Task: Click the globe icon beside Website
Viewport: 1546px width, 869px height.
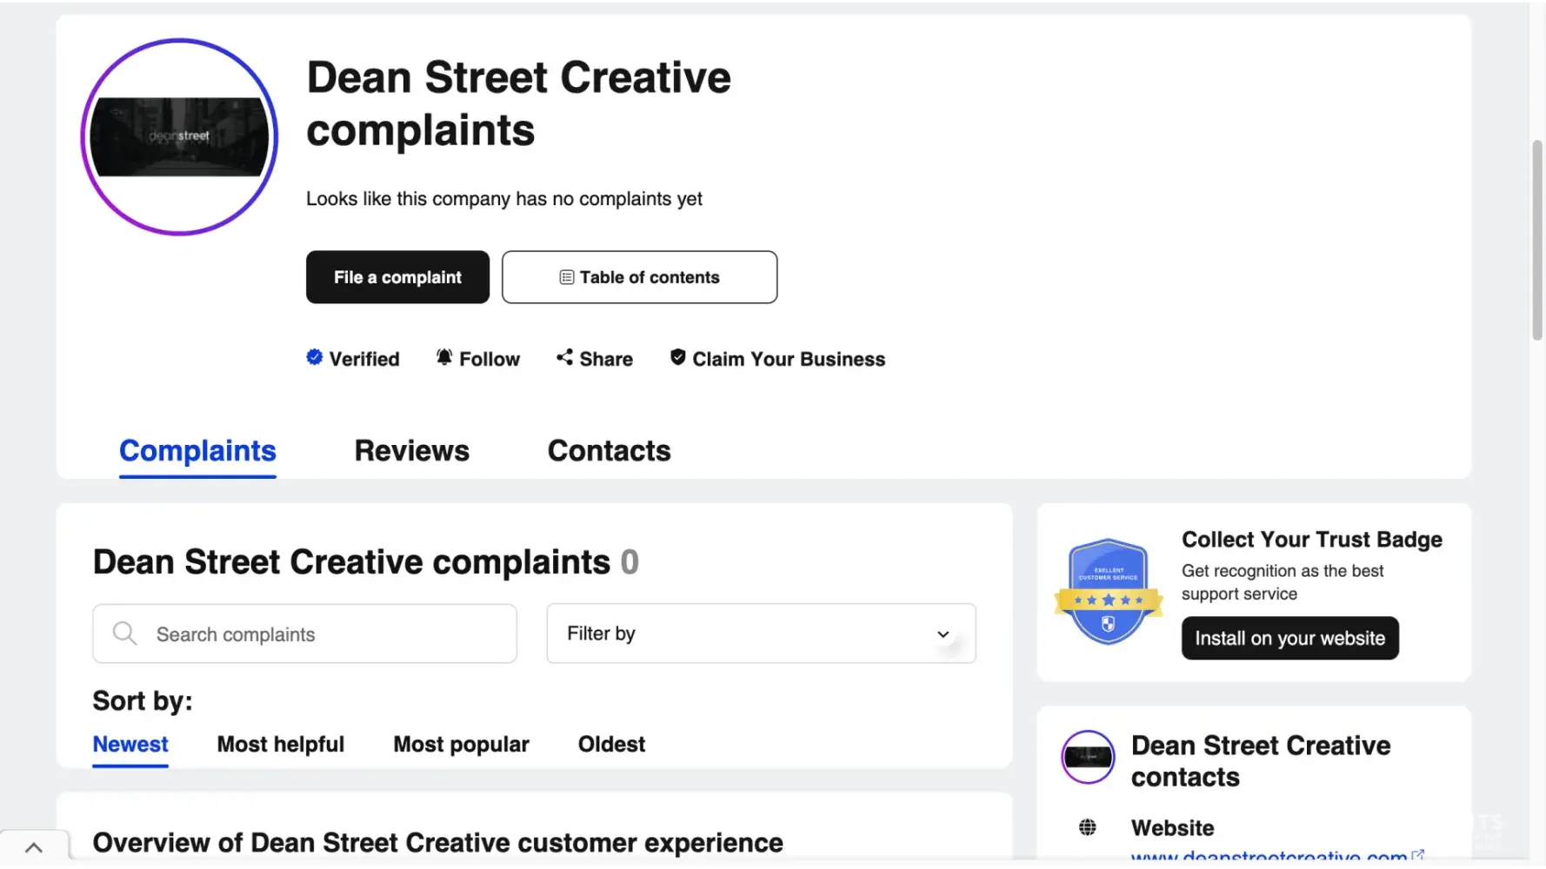Action: point(1087,827)
